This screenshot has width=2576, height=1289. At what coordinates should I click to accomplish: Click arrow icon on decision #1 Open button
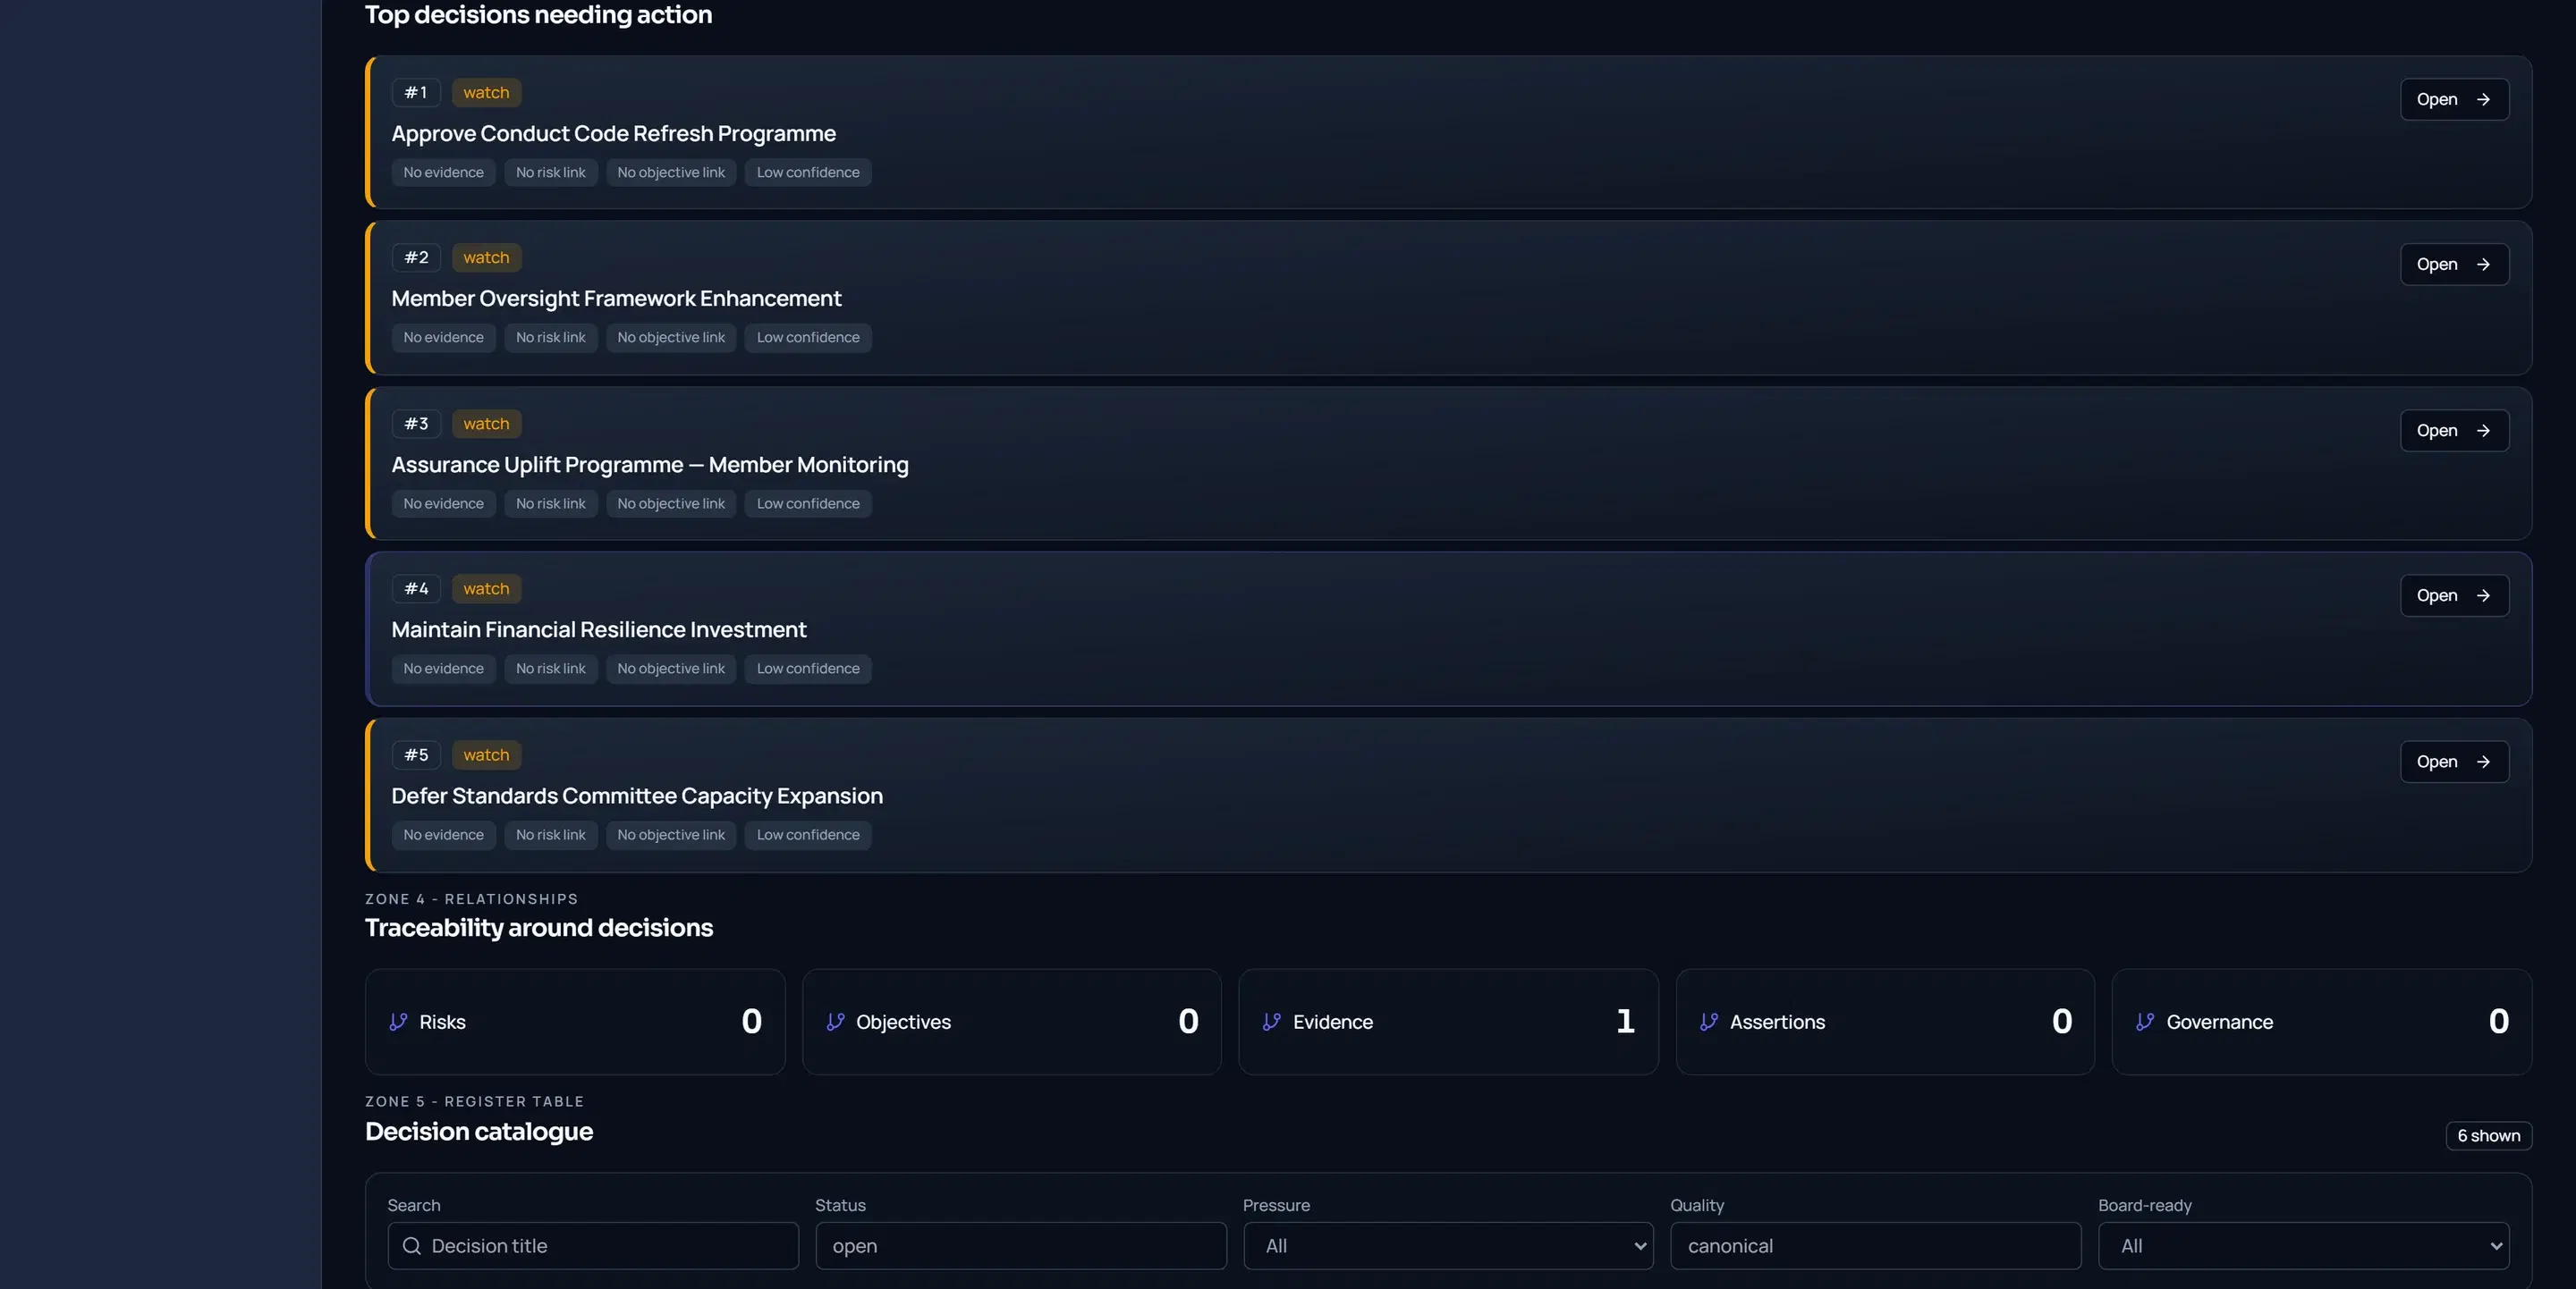[2483, 99]
